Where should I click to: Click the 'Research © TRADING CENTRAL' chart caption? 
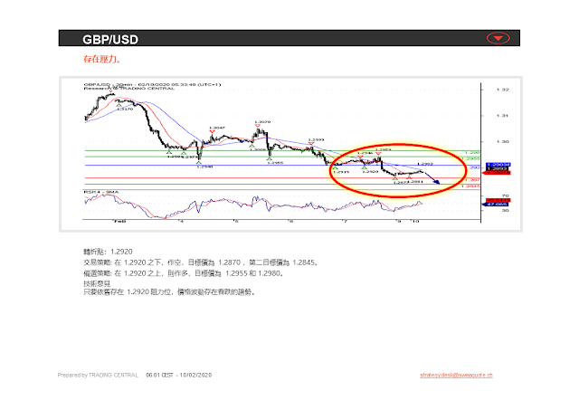pos(128,89)
